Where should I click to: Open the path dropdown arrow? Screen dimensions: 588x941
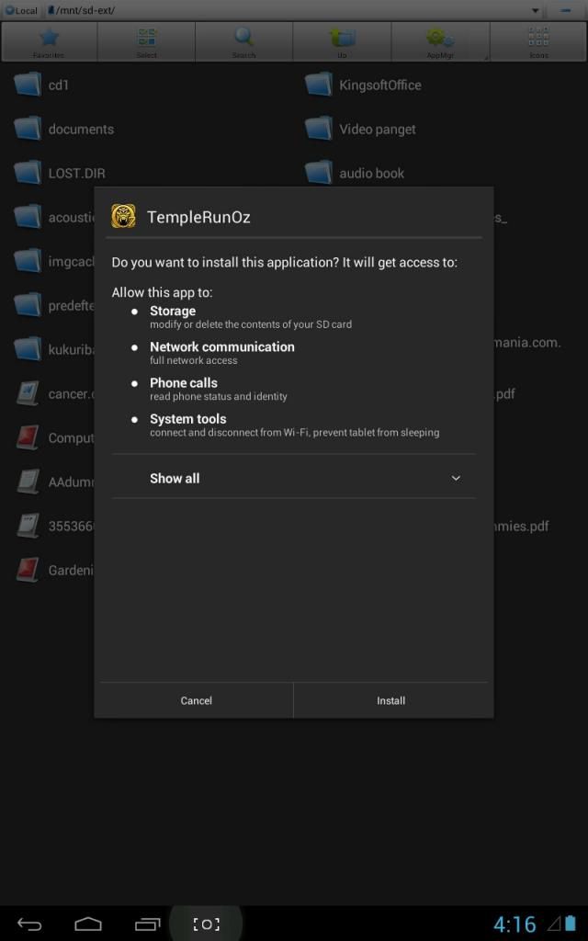[x=536, y=11]
